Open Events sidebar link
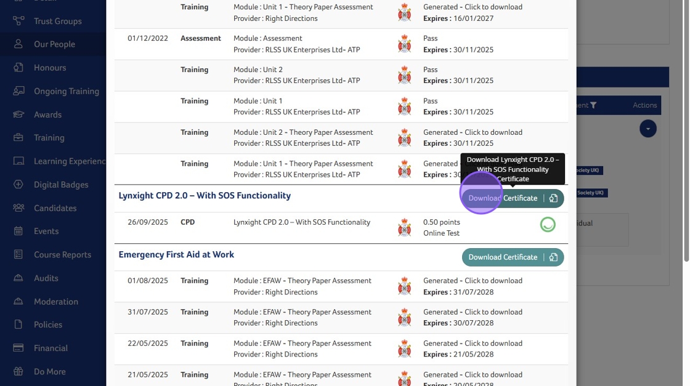 [x=46, y=231]
